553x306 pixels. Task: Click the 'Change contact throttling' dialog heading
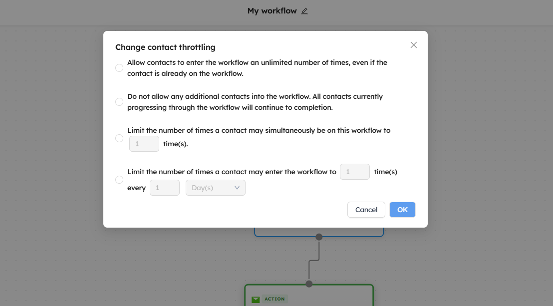(165, 47)
